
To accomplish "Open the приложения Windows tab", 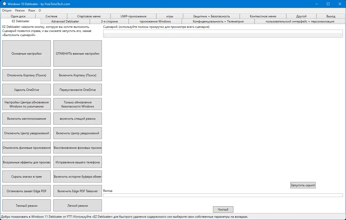I will click(x=155, y=21).
